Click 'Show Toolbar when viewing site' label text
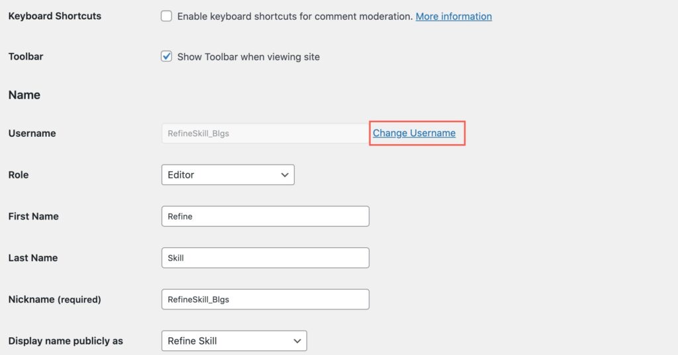678x355 pixels. click(249, 57)
